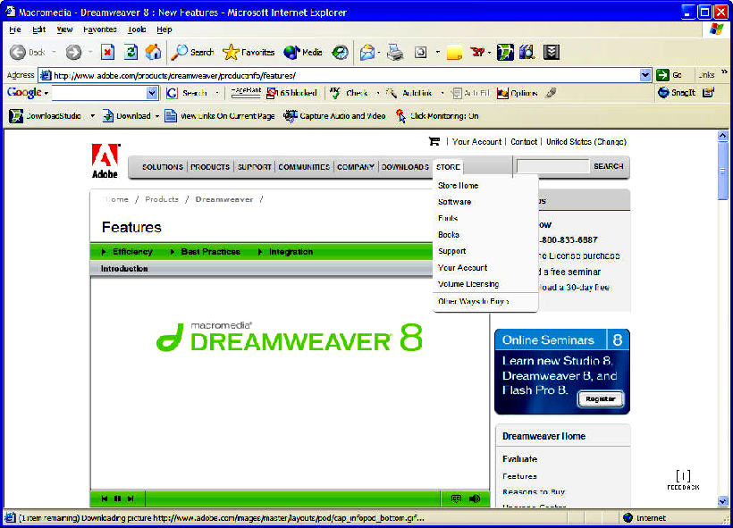The height and width of the screenshot is (528, 733).
Task: Click the Register button in Online Seminars
Action: tap(601, 399)
